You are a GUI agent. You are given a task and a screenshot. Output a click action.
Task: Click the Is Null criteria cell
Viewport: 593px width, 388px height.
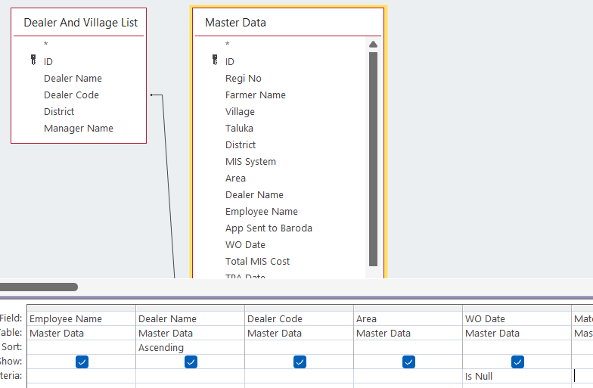[x=517, y=376]
